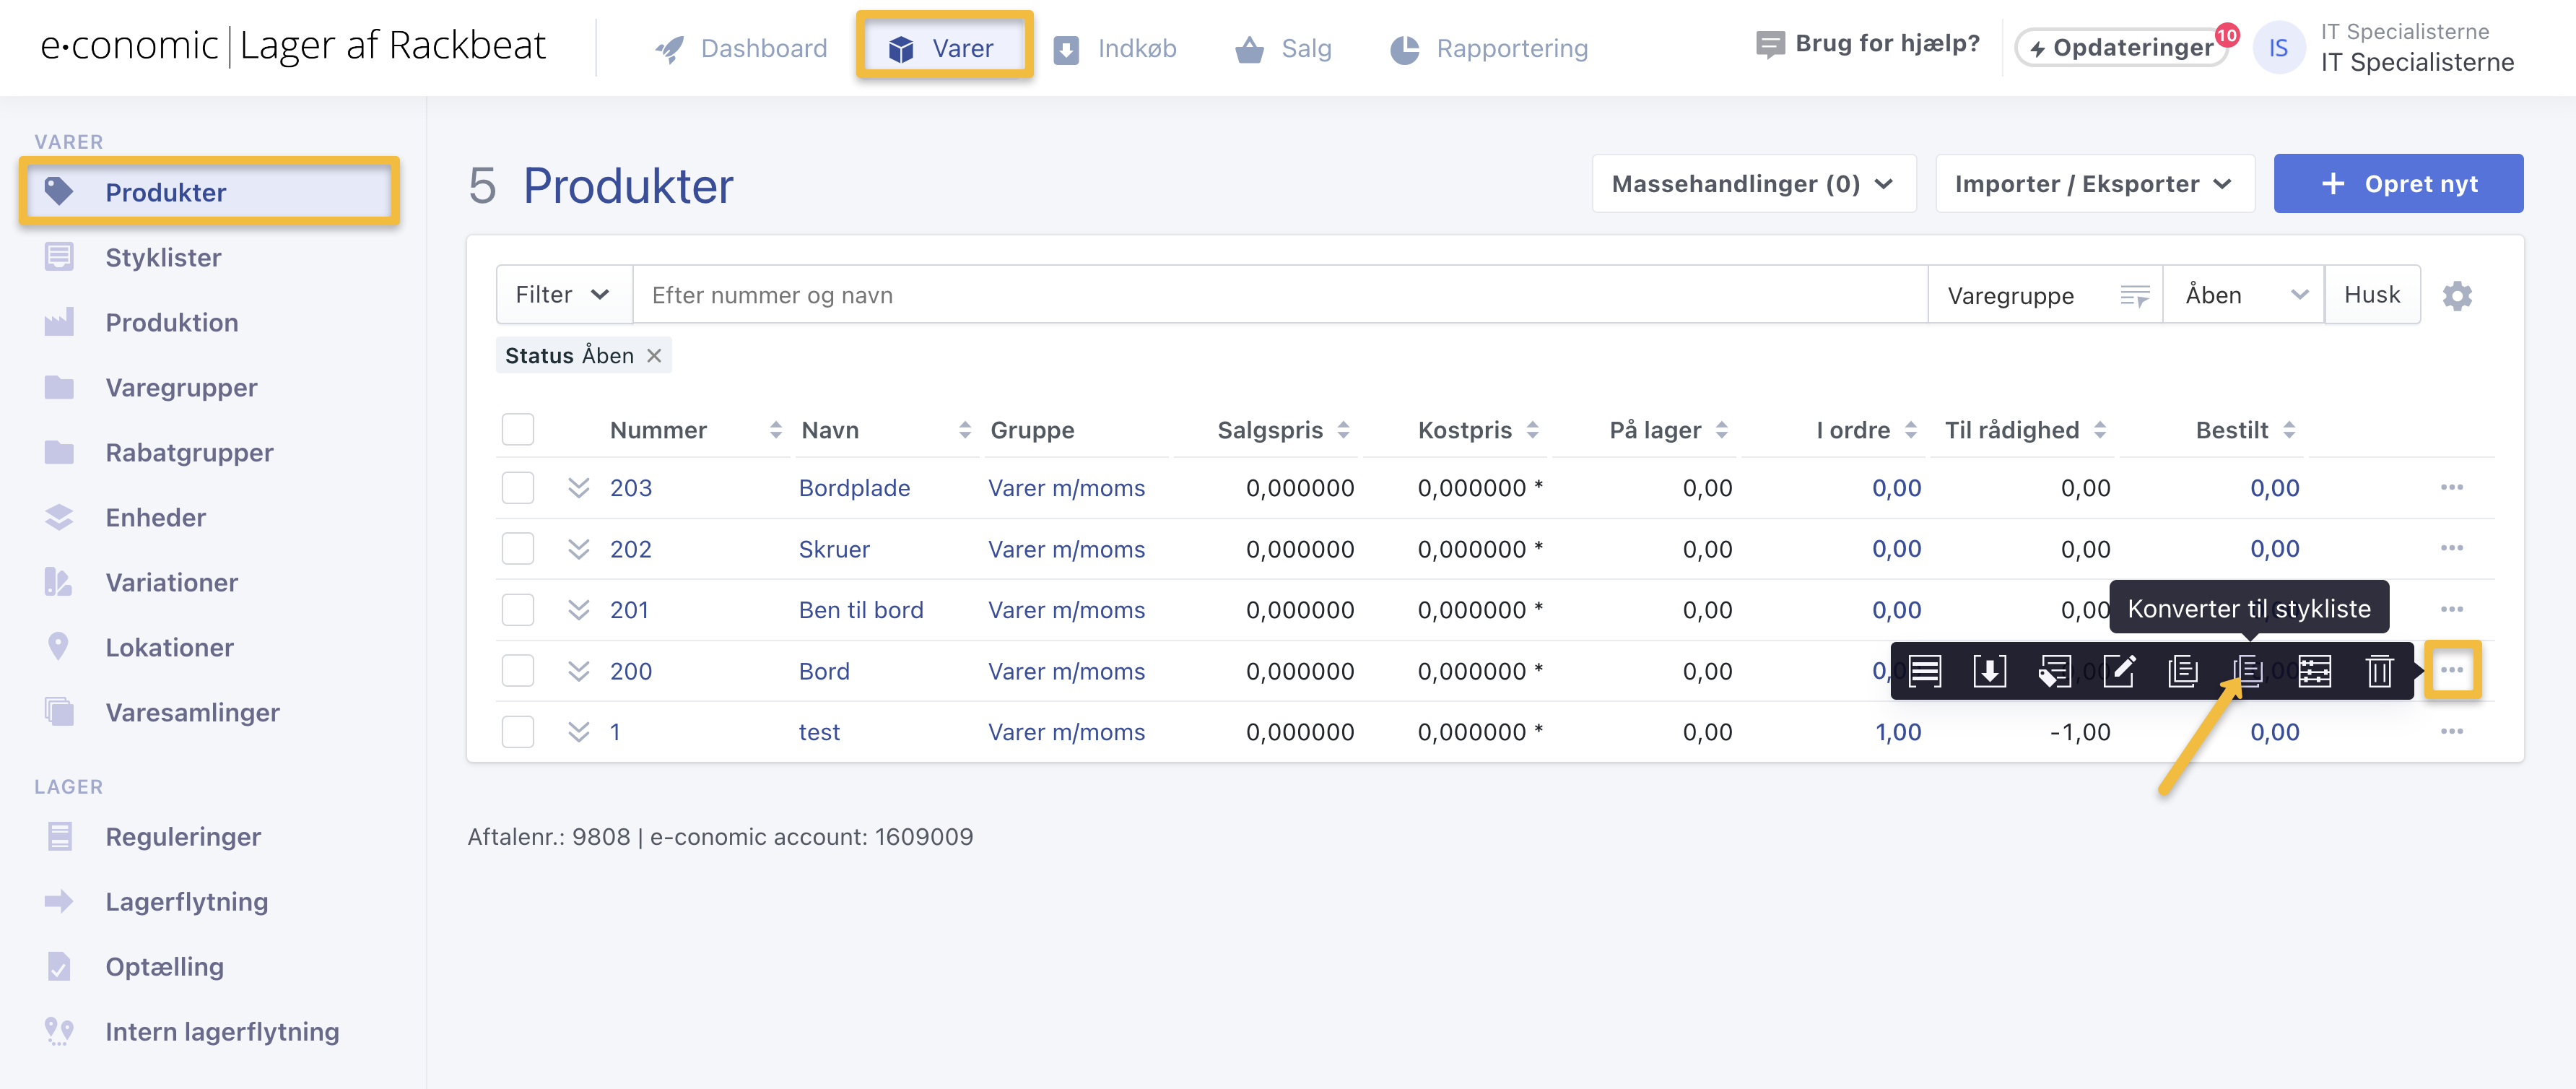This screenshot has width=2576, height=1089.
Task: Open the Bordplade product link
Action: pos(854,488)
